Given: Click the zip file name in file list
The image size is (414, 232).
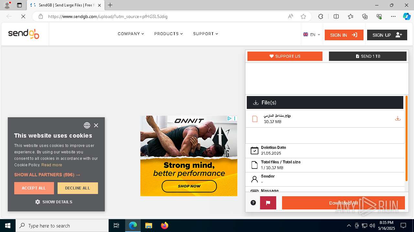Looking at the screenshot, I should [277, 116].
